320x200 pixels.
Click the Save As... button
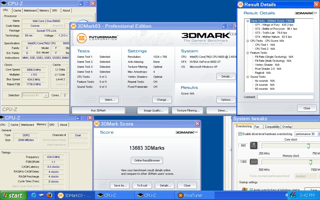click(x=120, y=185)
